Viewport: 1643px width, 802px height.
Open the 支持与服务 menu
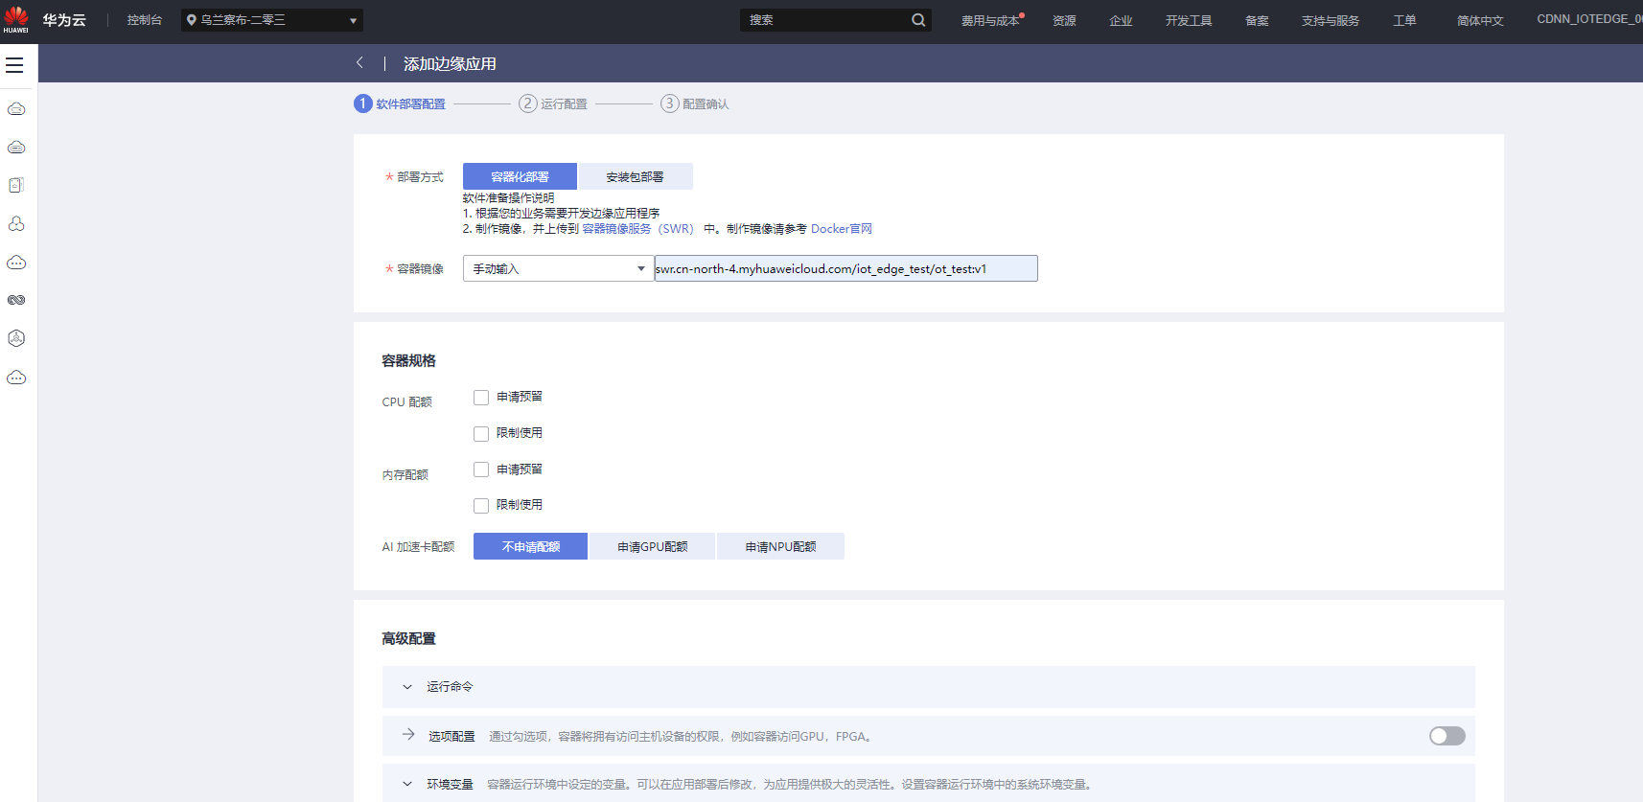tap(1331, 20)
